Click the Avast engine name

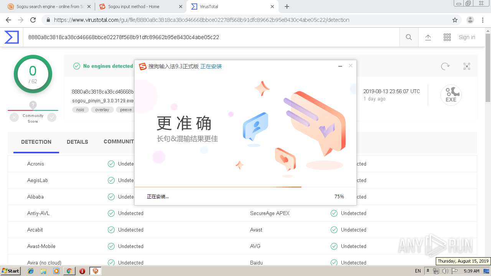click(256, 230)
